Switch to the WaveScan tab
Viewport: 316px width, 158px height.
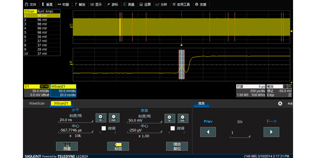click(36, 103)
